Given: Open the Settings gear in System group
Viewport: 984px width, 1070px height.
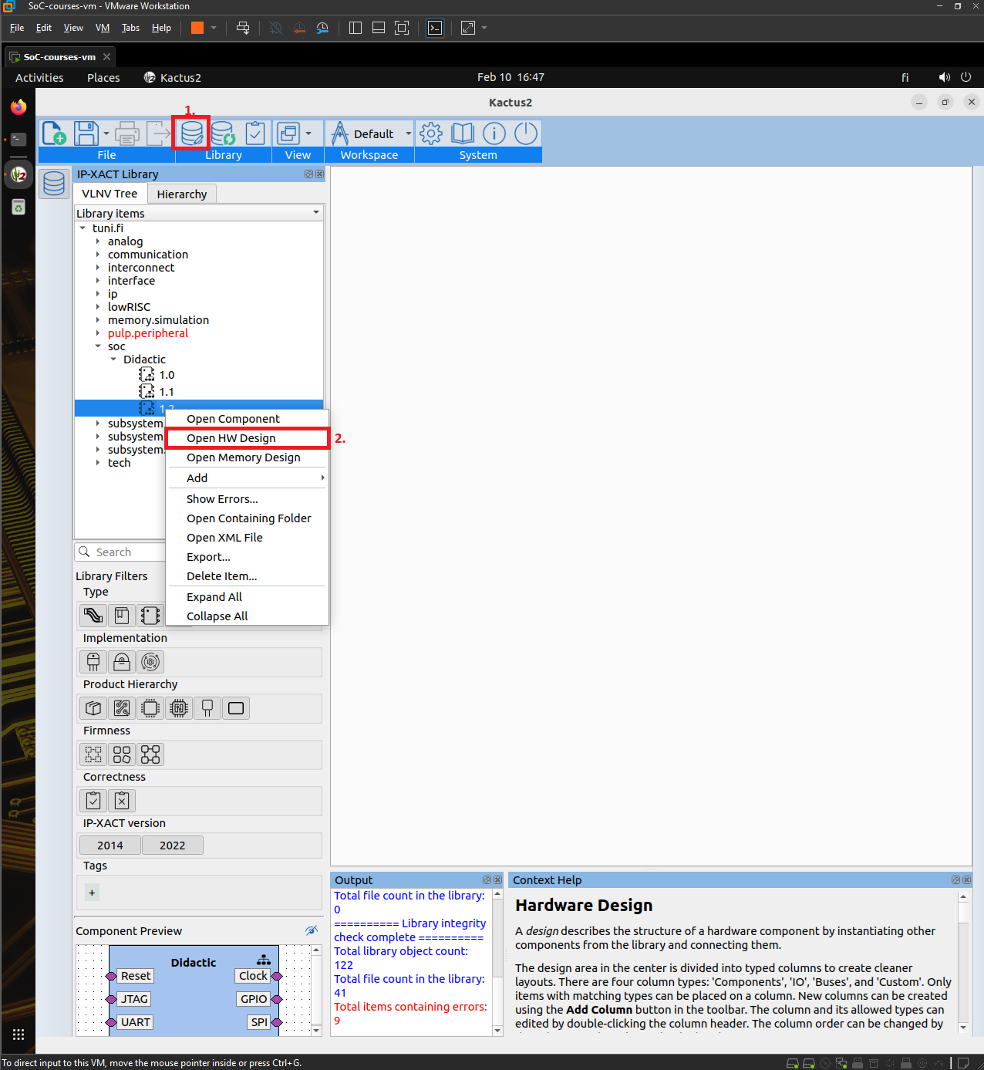Looking at the screenshot, I should 430,133.
